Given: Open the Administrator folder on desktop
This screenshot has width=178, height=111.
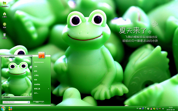Looking at the screenshot, I should click(x=4, y=4).
